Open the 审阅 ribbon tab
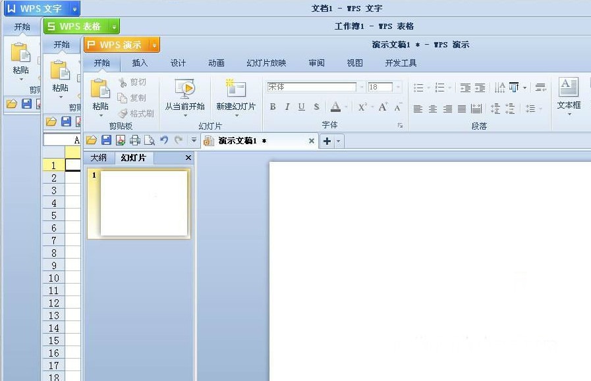This screenshot has height=381, width=591. click(317, 63)
